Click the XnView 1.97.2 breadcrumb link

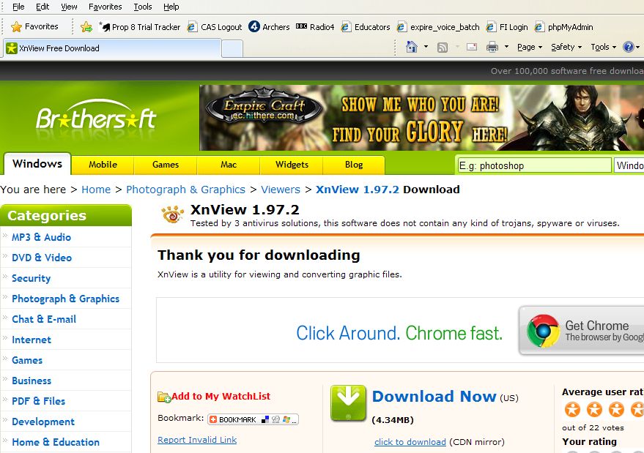358,190
